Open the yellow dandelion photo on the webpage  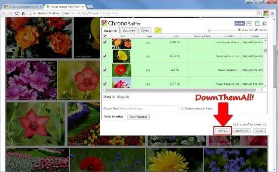click(175, 160)
